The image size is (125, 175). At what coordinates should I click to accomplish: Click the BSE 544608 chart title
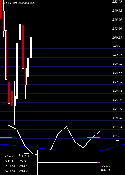[10, 3]
